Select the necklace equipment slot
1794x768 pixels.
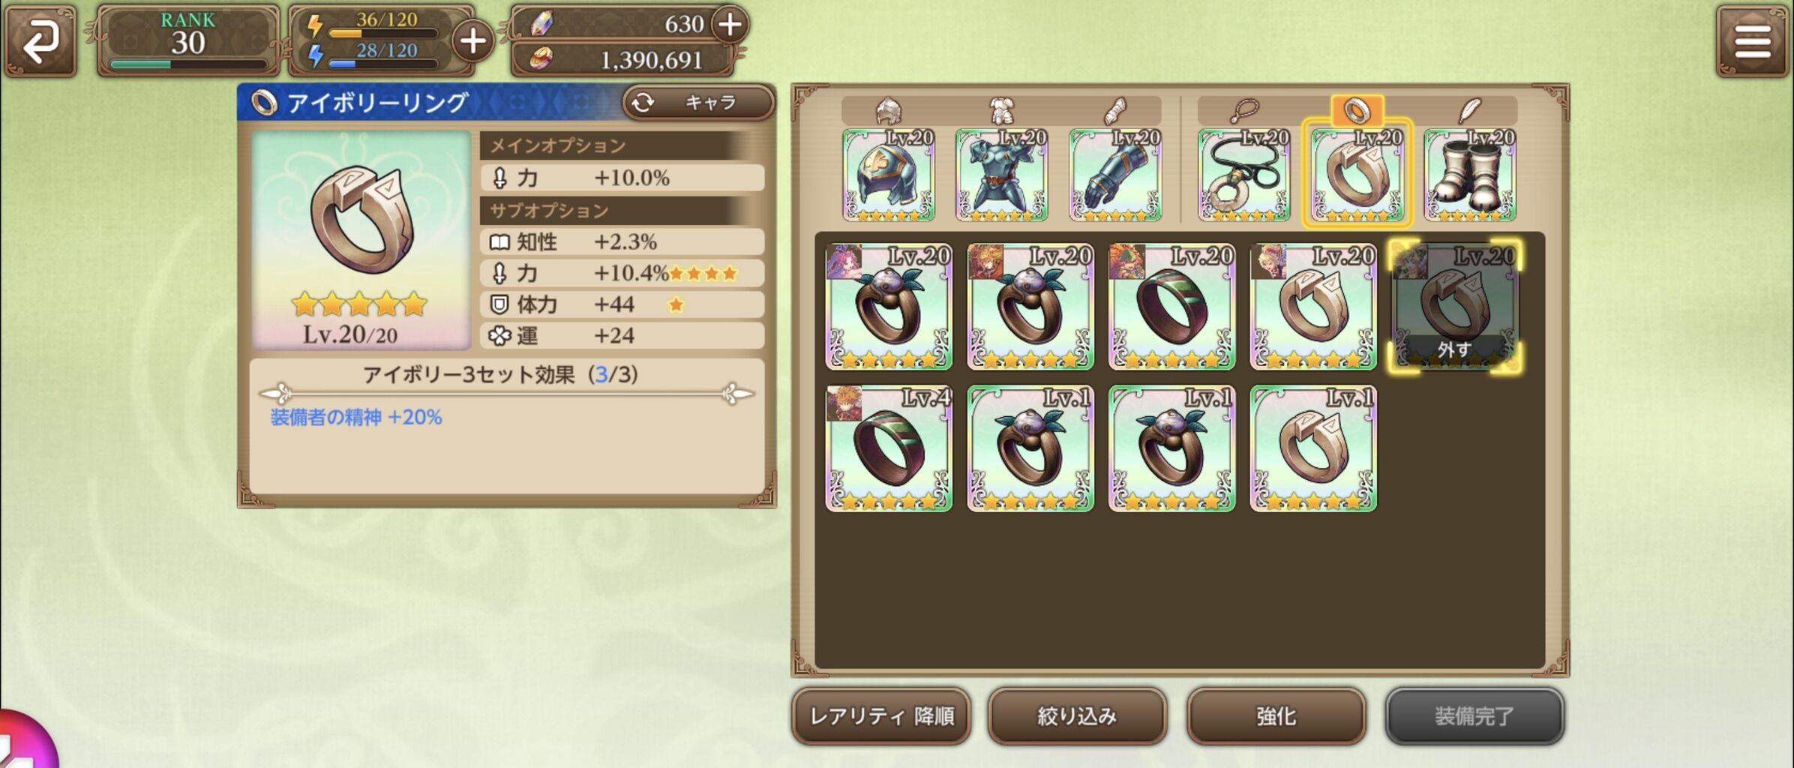(1244, 175)
